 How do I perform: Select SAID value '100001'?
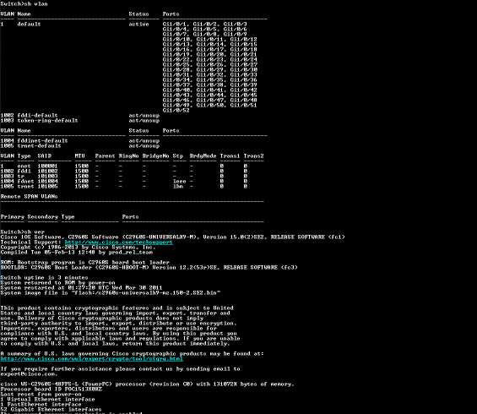(48, 166)
